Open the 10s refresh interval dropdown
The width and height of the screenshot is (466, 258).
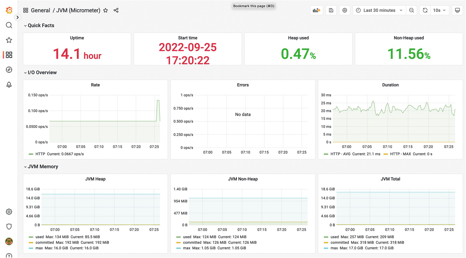tap(439, 10)
